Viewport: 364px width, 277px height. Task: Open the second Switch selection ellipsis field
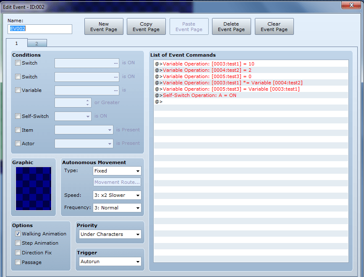[87, 77]
